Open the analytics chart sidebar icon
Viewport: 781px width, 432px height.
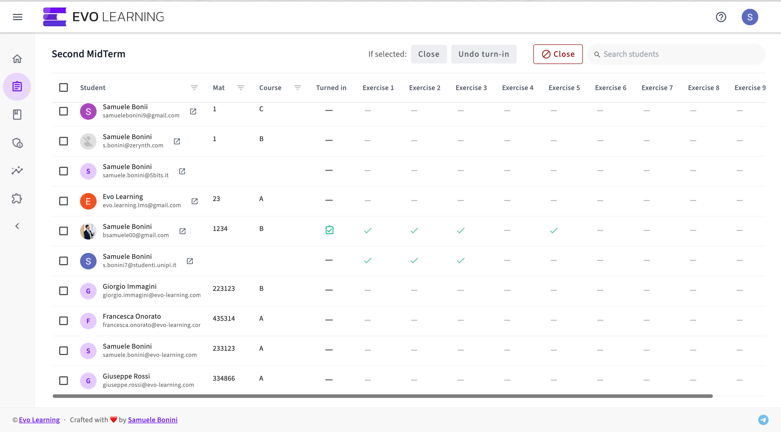click(x=17, y=171)
